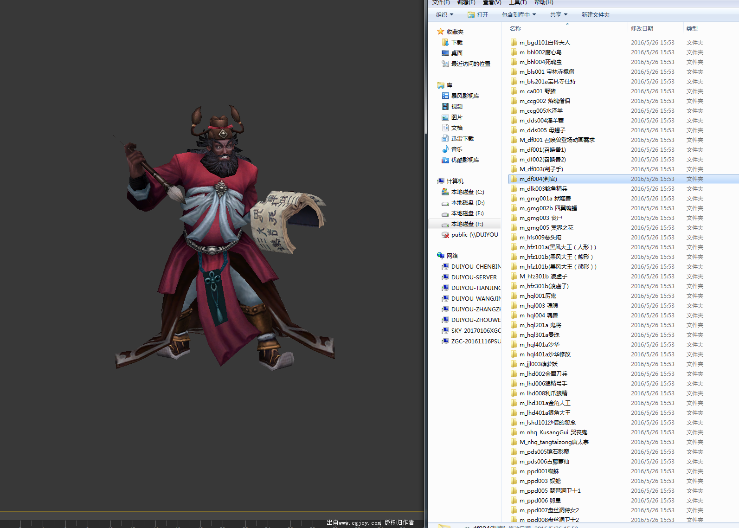The height and width of the screenshot is (528, 739).
Task: Open the public network drive
Action: pos(475,235)
